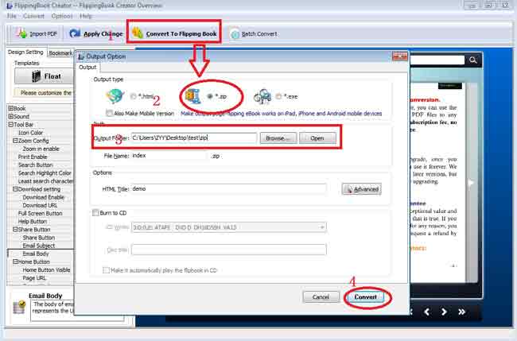Screen dimensions: 517x341
Task: Check the Burn to CD checkbox
Action: (95, 213)
